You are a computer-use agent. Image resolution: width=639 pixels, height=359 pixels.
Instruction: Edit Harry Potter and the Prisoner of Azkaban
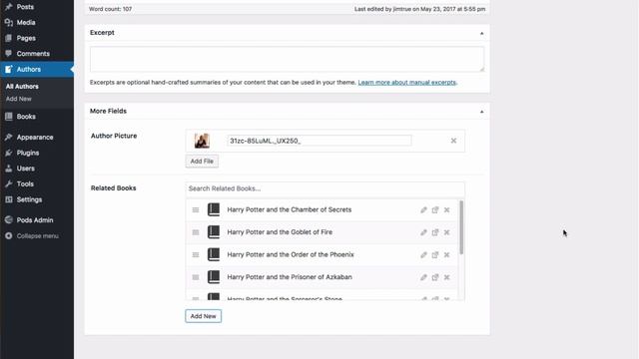(x=423, y=277)
